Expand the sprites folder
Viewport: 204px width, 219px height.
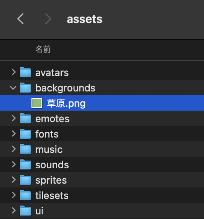14,180
